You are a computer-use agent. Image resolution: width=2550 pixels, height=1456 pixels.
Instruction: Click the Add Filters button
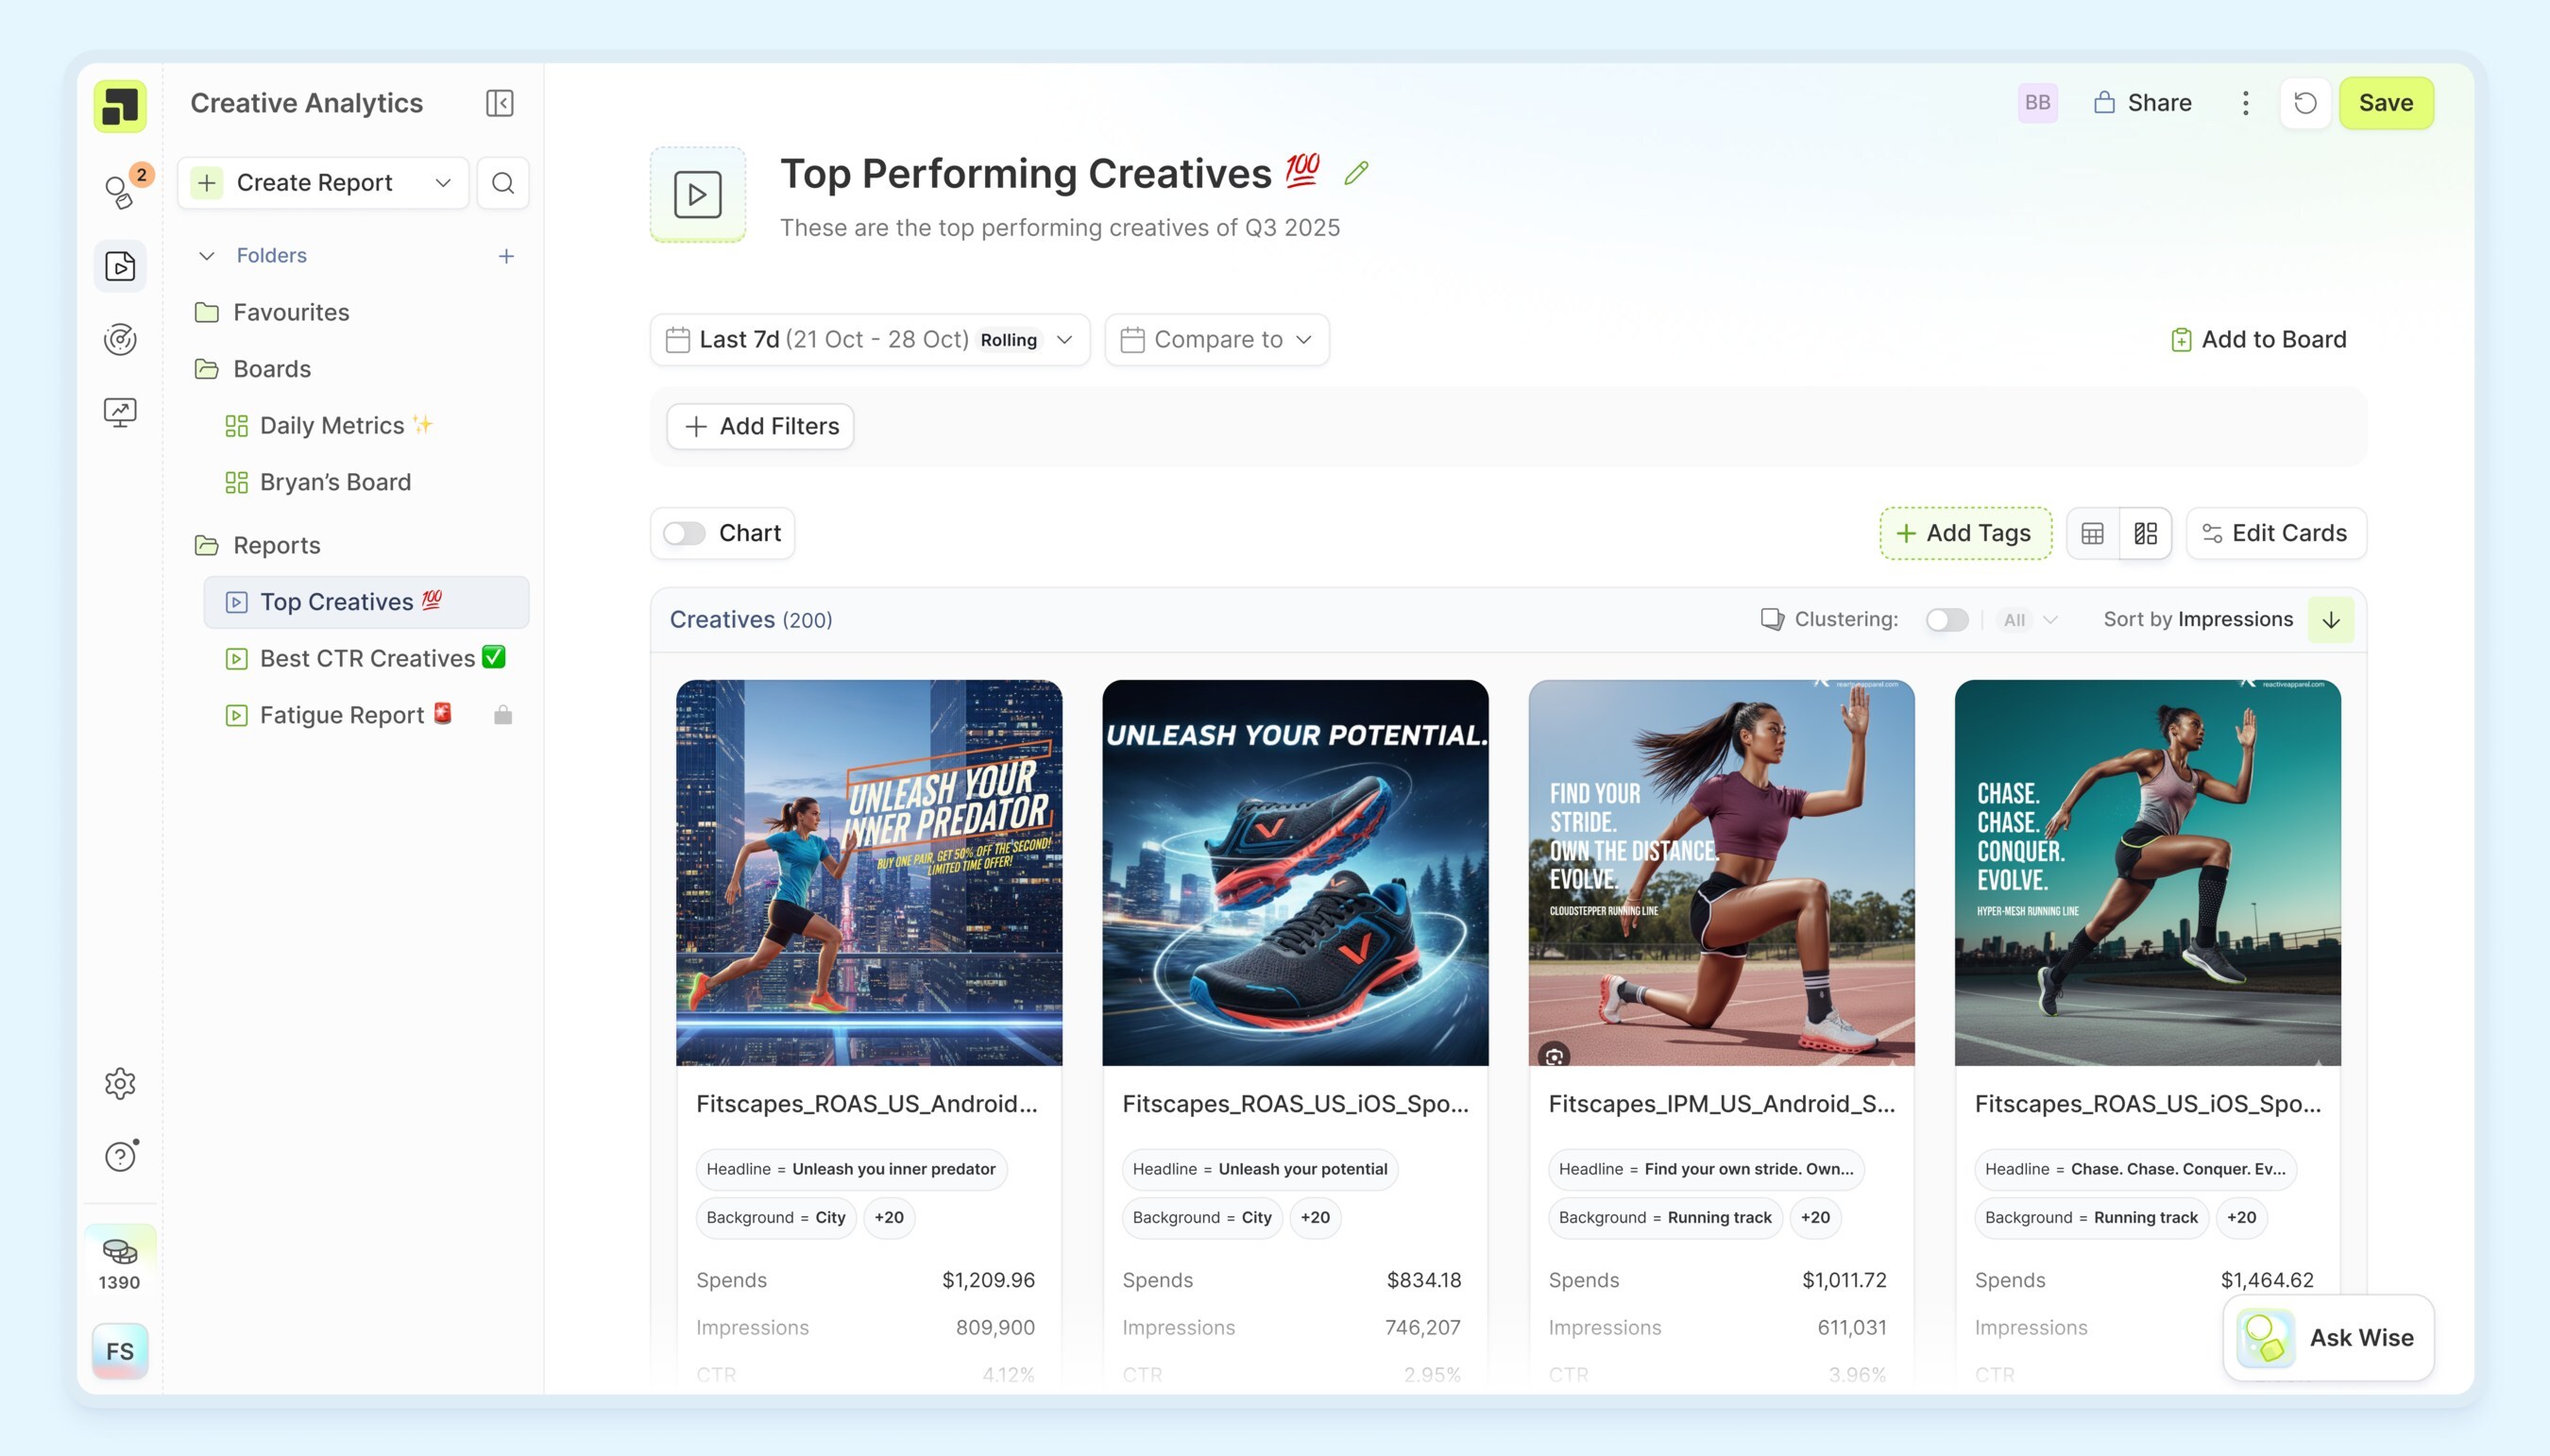(x=760, y=427)
